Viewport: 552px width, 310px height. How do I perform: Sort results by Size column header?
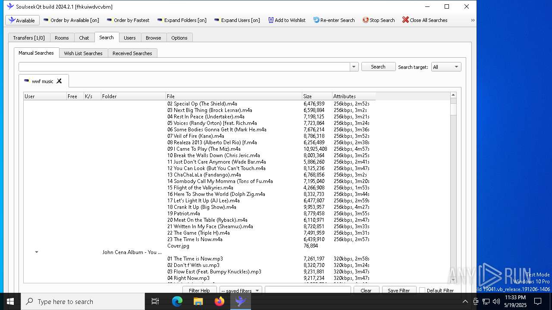coord(317,96)
